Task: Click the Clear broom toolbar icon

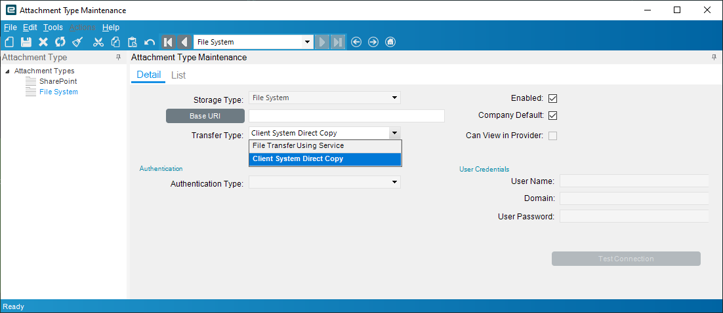Action: tap(77, 42)
